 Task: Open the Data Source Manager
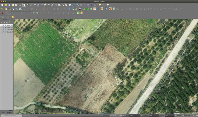click(2, 9)
